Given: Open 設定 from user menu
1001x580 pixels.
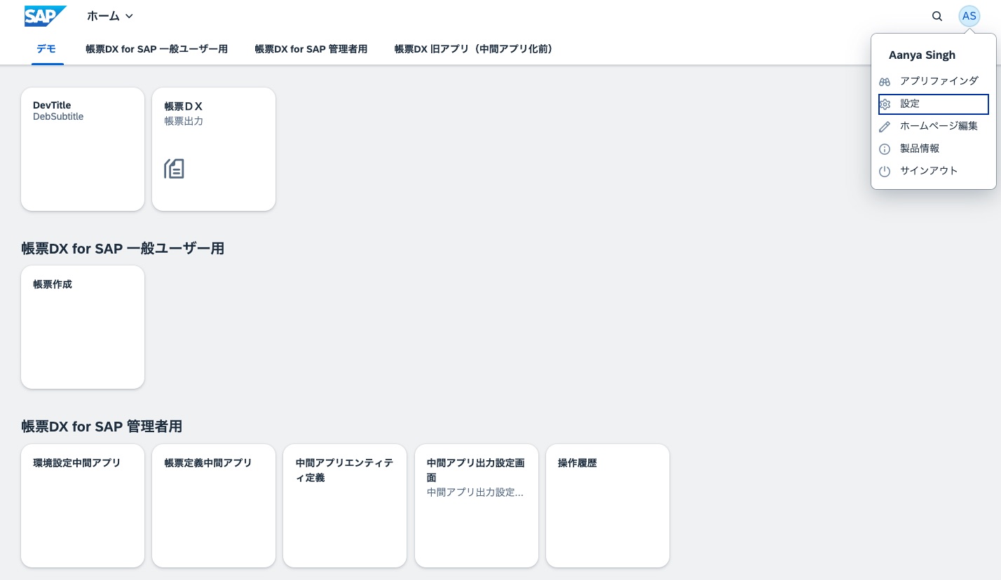Looking at the screenshot, I should [934, 104].
